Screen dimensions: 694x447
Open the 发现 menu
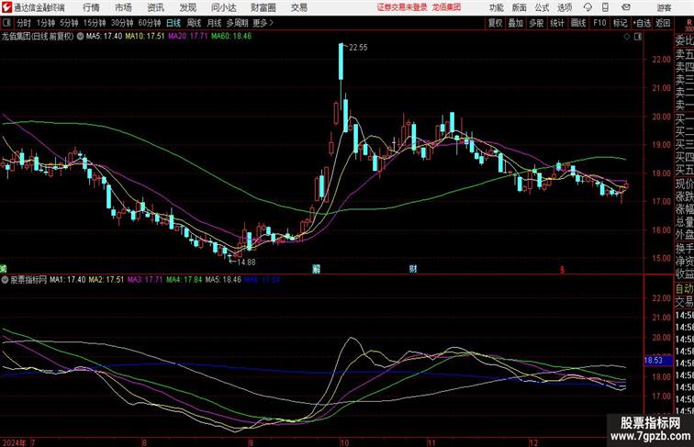coord(187,7)
